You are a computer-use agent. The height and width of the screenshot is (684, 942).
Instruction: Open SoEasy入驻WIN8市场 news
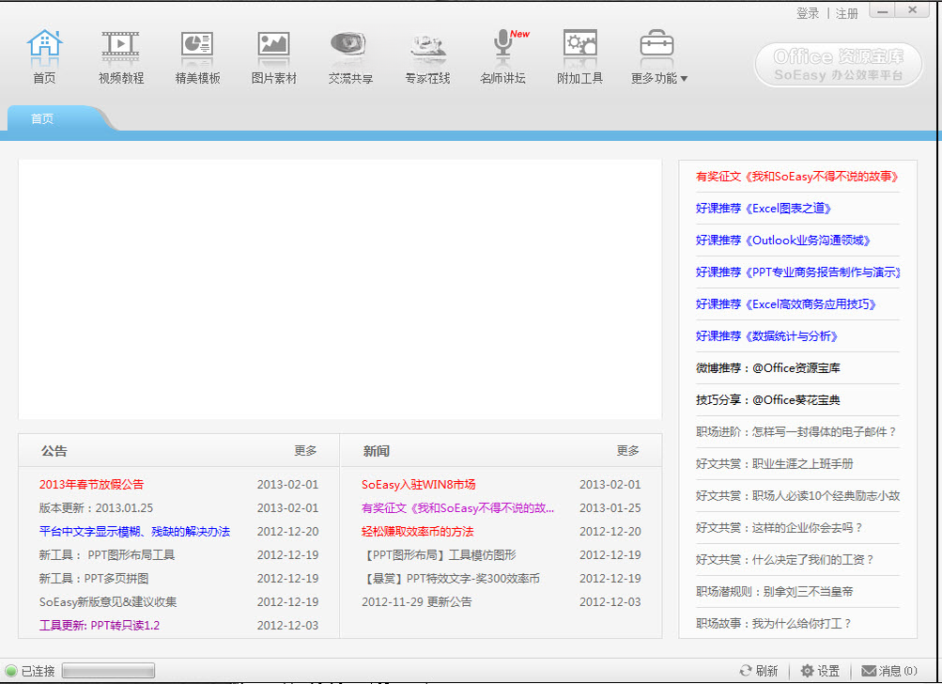pos(418,485)
